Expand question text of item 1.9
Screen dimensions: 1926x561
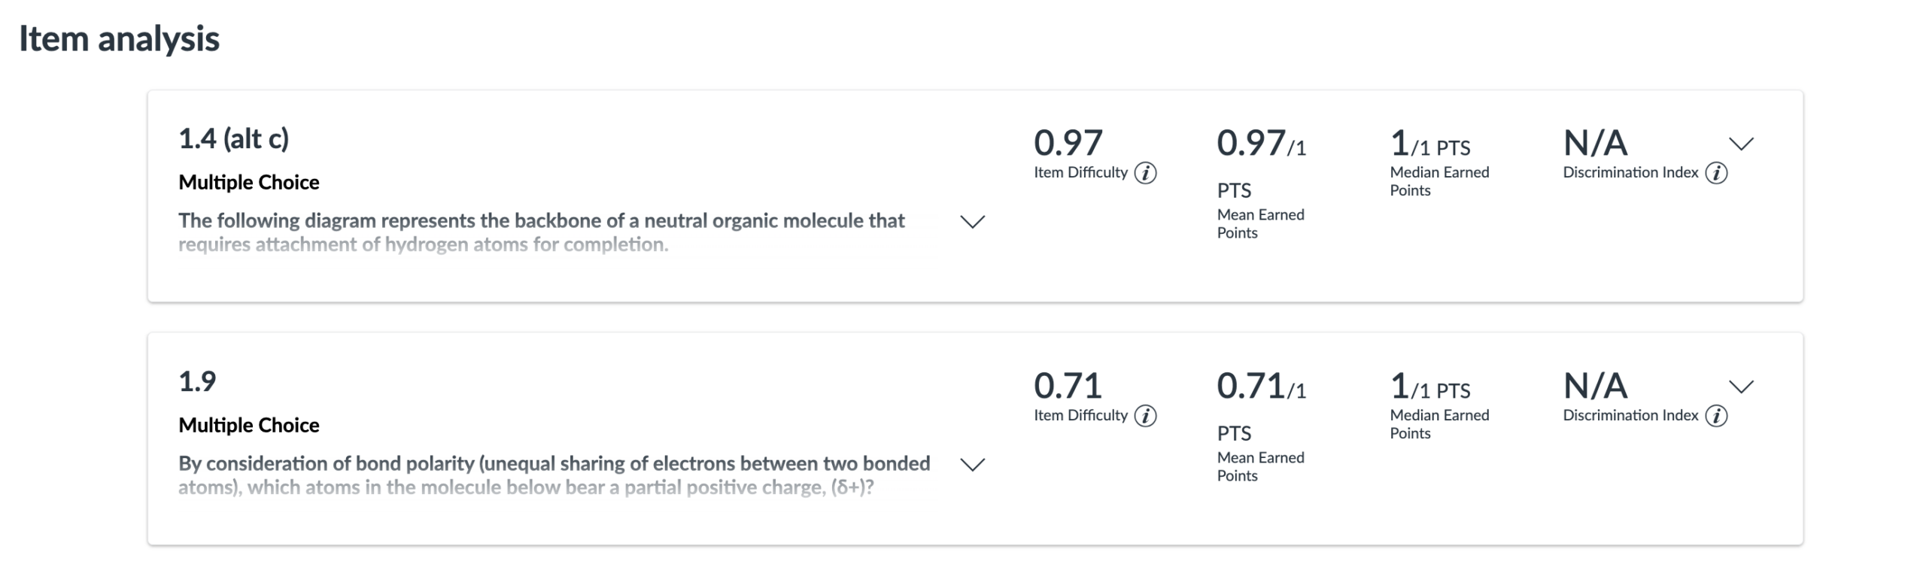(973, 465)
